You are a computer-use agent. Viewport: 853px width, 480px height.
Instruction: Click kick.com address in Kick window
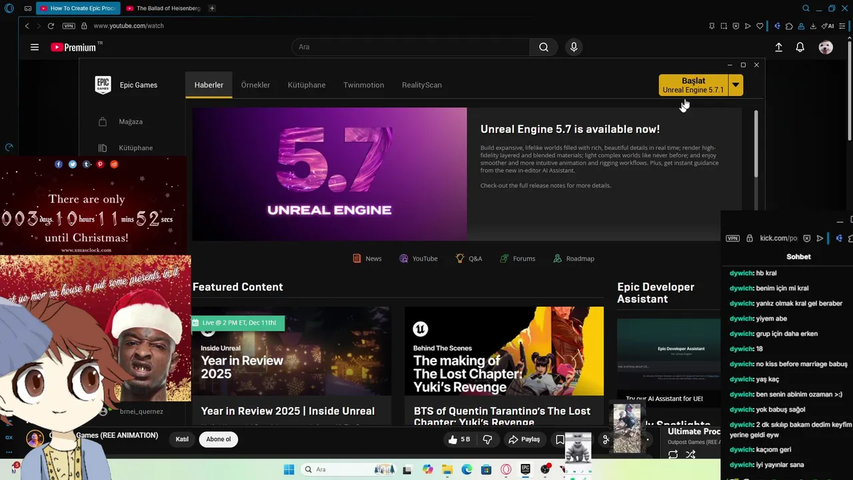(778, 238)
